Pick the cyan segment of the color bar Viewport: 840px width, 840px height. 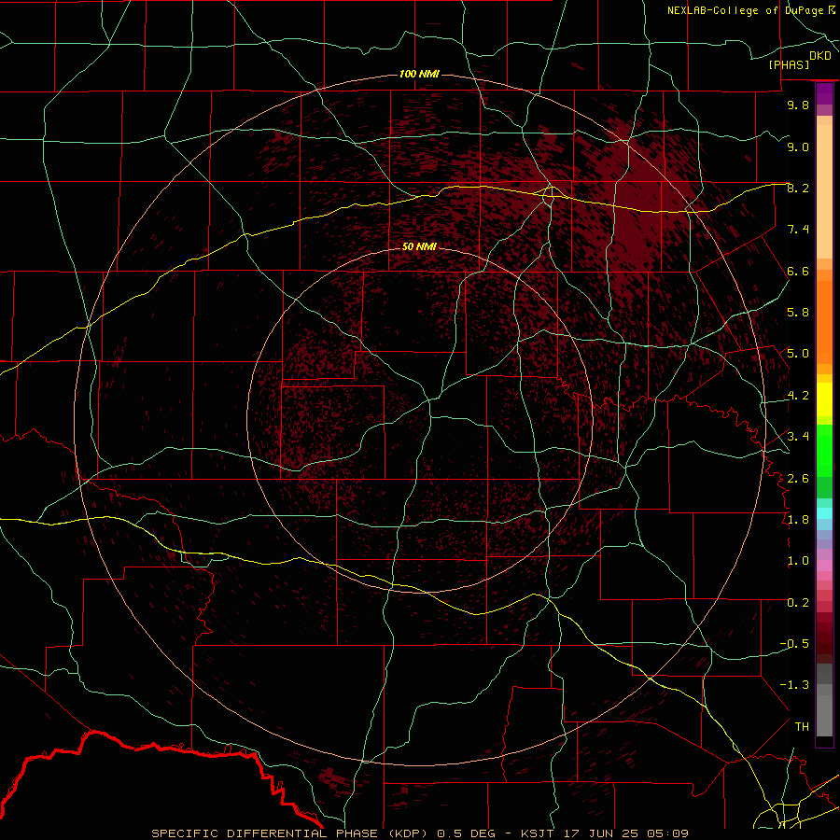(824, 513)
